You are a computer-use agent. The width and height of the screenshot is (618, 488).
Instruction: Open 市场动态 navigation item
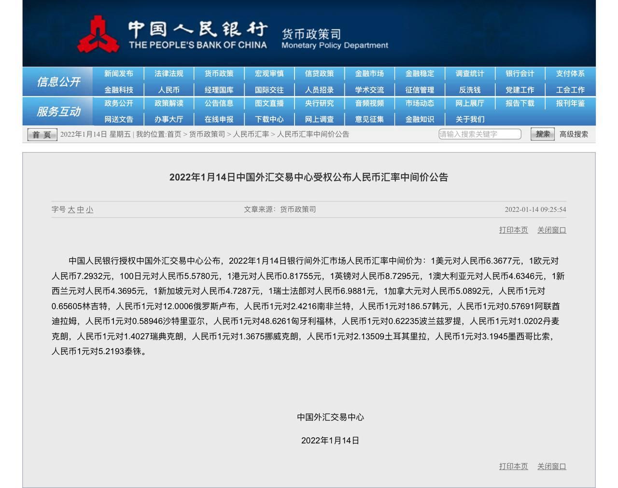[420, 103]
